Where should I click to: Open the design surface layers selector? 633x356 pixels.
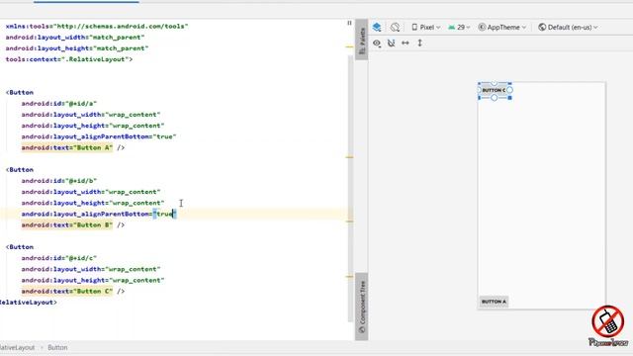(x=377, y=27)
